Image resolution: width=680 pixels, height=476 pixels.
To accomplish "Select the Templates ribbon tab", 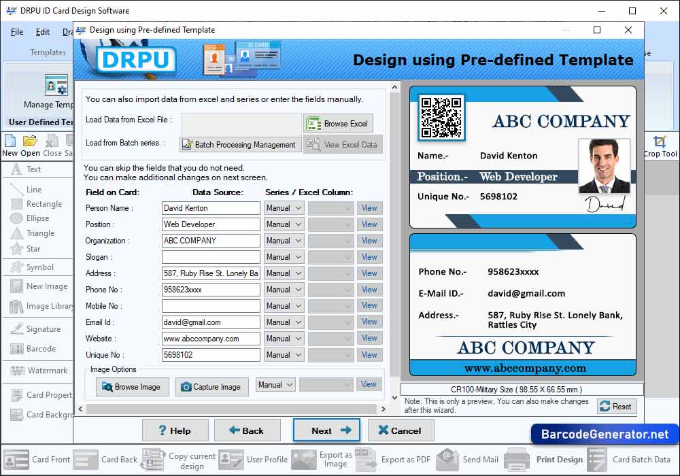I will (48, 52).
